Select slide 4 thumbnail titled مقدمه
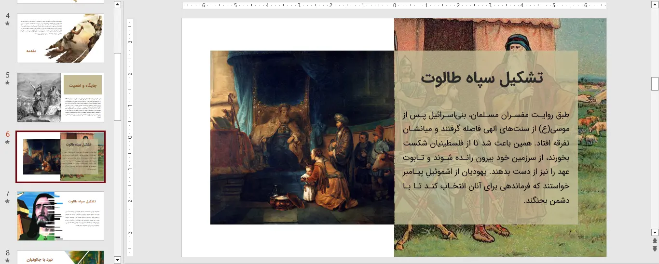Screen dimensions: 659x264 60,38
